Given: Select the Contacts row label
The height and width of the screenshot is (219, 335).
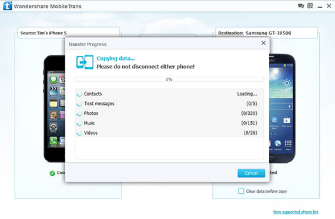Looking at the screenshot, I should pos(93,94).
